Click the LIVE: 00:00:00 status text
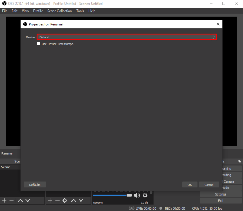This screenshot has width=243, height=211. coord(146,209)
